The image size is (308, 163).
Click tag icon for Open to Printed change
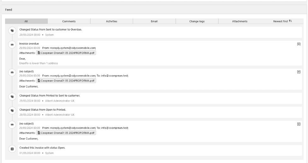pyautogui.click(x=12, y=111)
